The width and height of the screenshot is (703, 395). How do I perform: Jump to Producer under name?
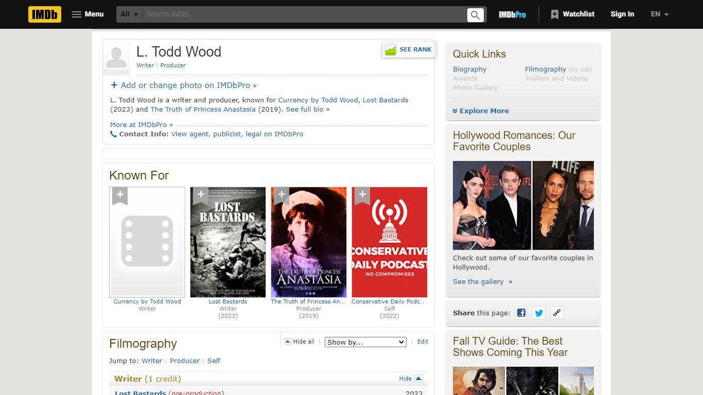point(173,65)
